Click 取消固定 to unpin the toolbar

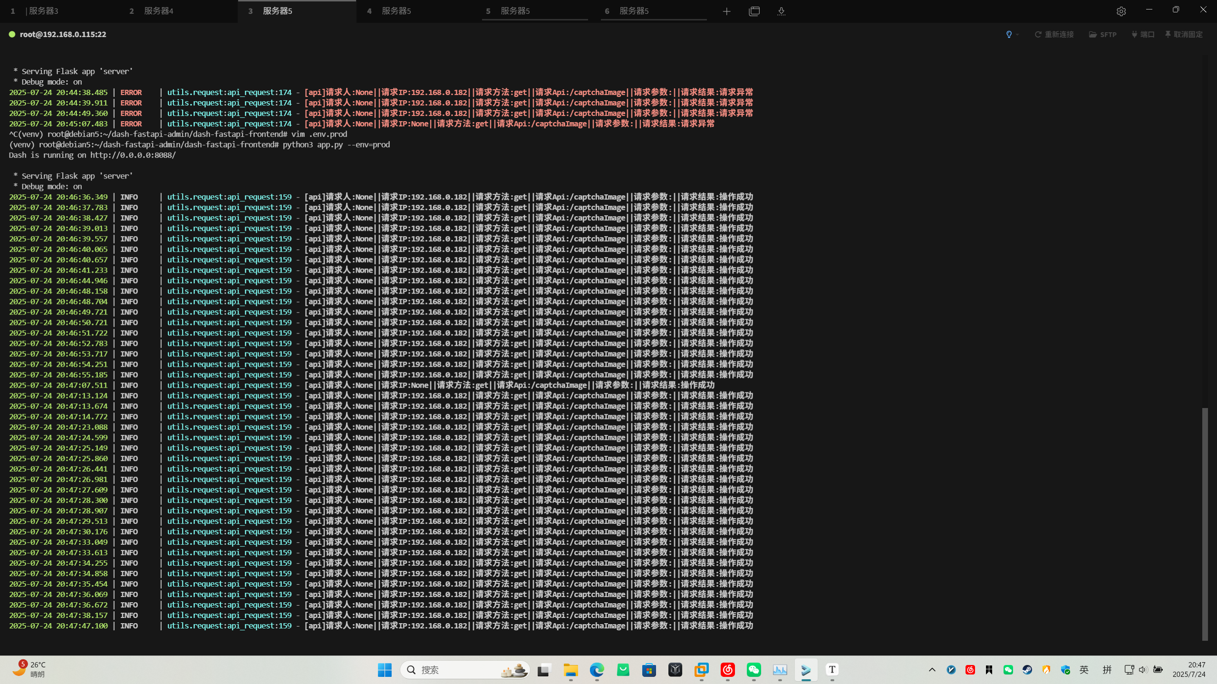click(1184, 34)
